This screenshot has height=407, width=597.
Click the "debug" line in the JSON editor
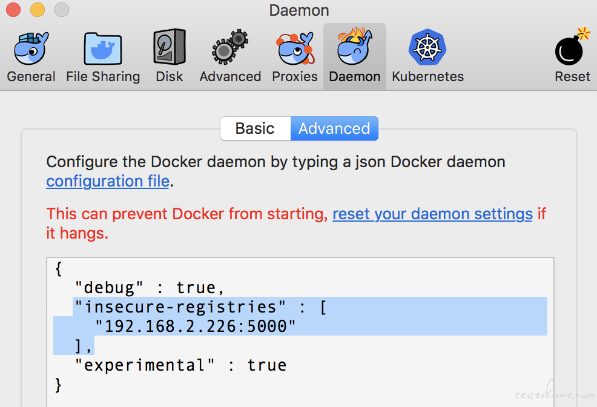(x=150, y=288)
